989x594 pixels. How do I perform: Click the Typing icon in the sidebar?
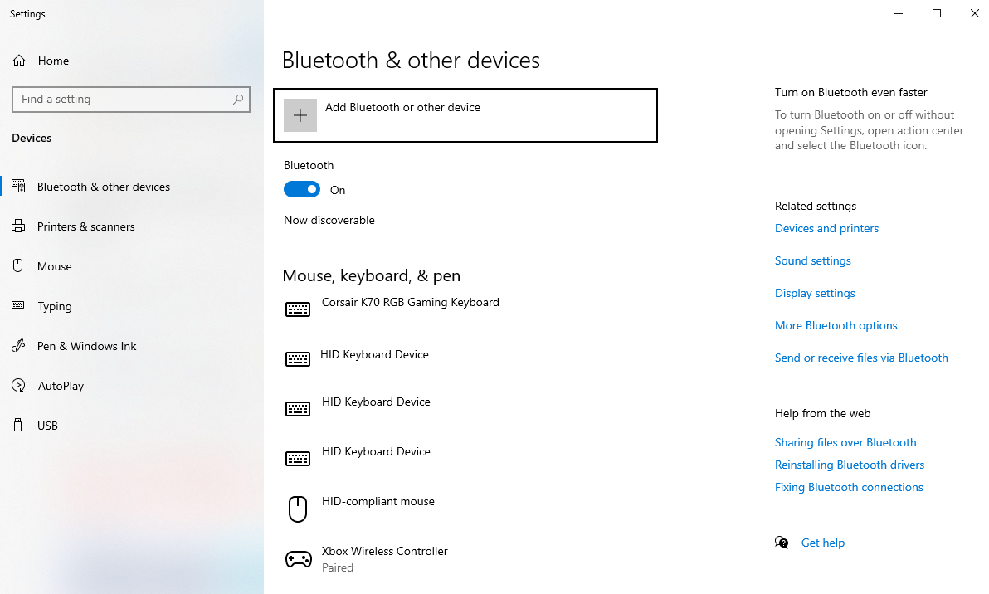(18, 305)
